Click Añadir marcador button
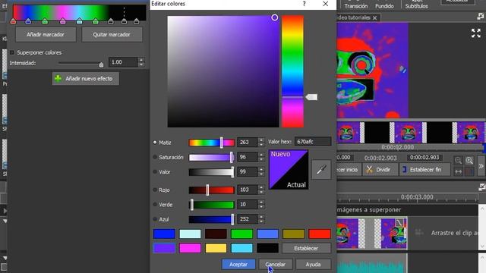 46,35
